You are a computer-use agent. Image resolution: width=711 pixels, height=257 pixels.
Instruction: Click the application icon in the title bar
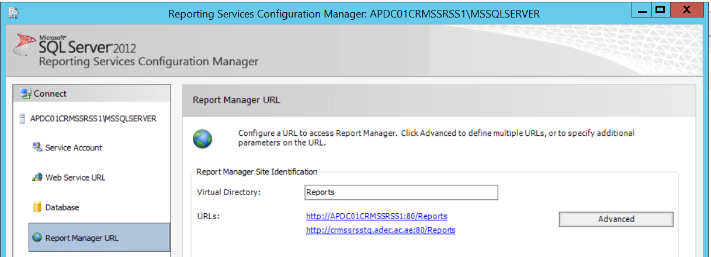14,12
